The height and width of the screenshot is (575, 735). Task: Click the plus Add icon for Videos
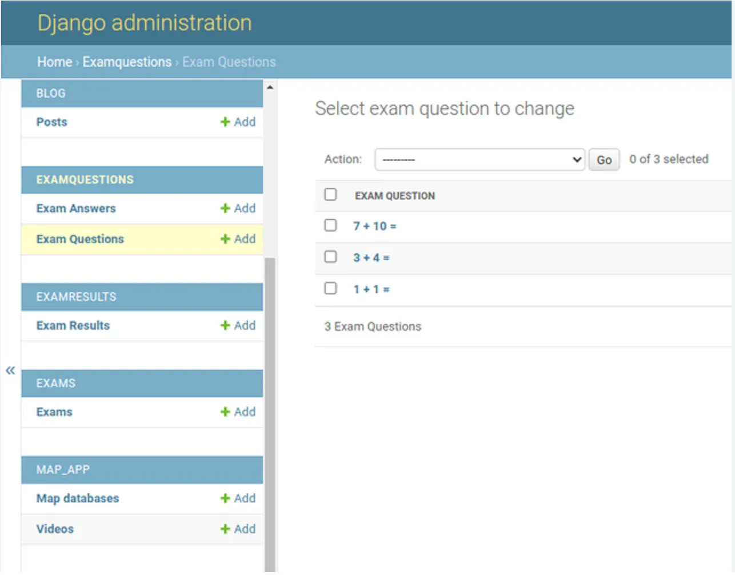(225, 529)
